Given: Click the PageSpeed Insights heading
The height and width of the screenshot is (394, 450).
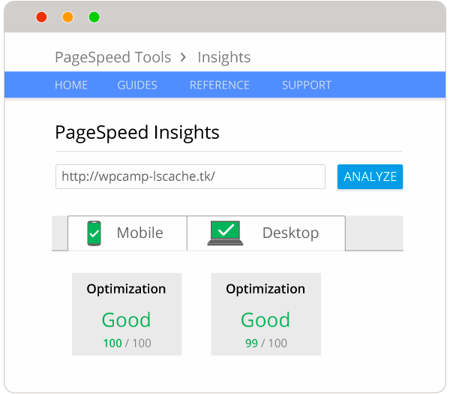Looking at the screenshot, I should pyautogui.click(x=137, y=133).
